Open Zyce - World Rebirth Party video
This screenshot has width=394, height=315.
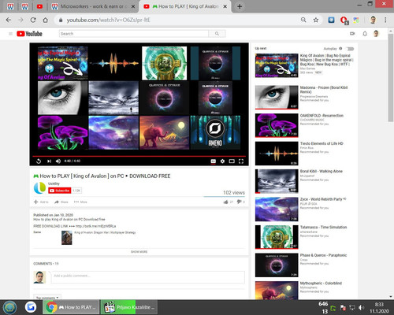323,199
